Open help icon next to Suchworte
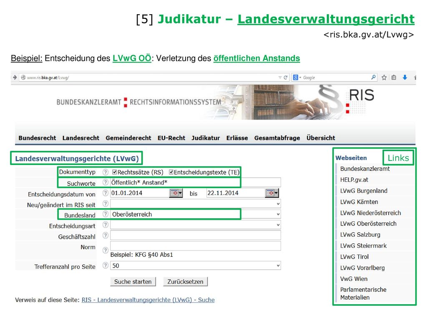The image size is (427, 320). pyautogui.click(x=105, y=182)
